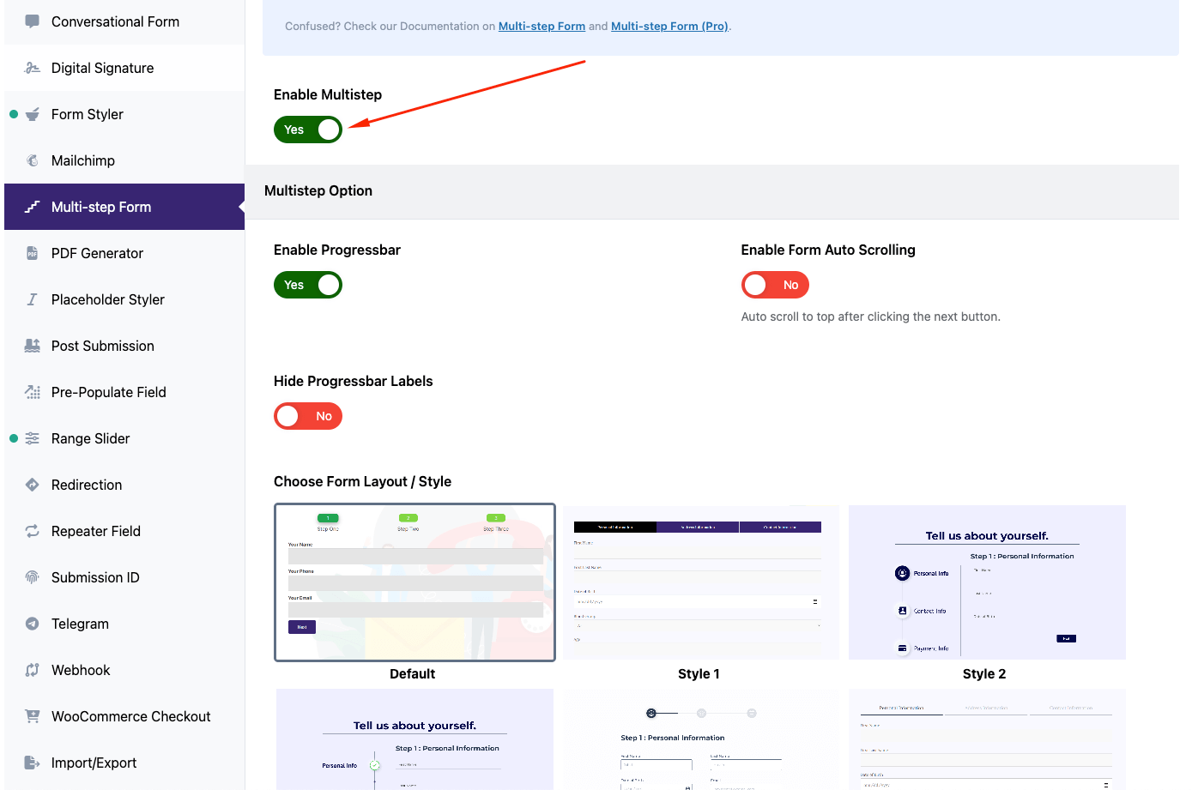The width and height of the screenshot is (1192, 790).
Task: Turn on Hide Progressbar Labels
Action: 307,416
